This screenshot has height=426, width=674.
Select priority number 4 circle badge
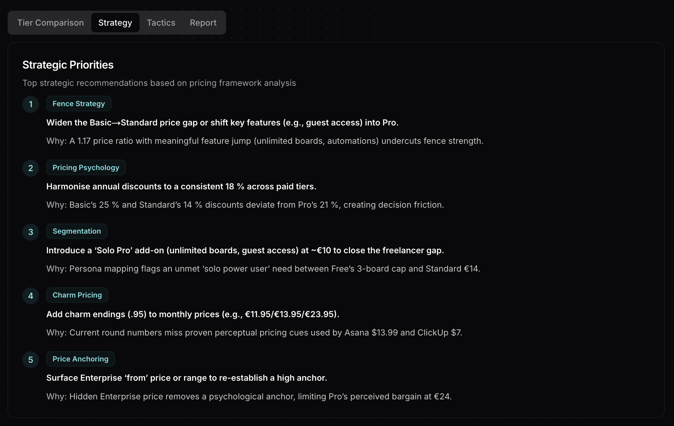(x=30, y=296)
